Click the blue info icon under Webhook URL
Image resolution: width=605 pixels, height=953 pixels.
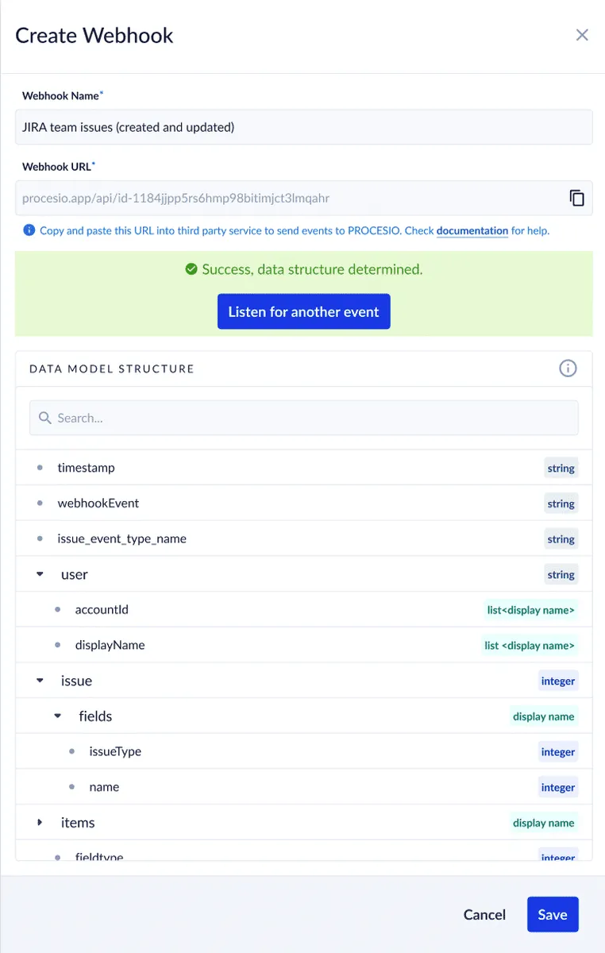coord(29,231)
